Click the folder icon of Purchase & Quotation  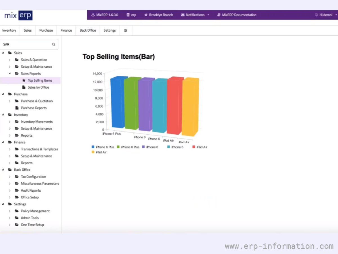pos(17,101)
